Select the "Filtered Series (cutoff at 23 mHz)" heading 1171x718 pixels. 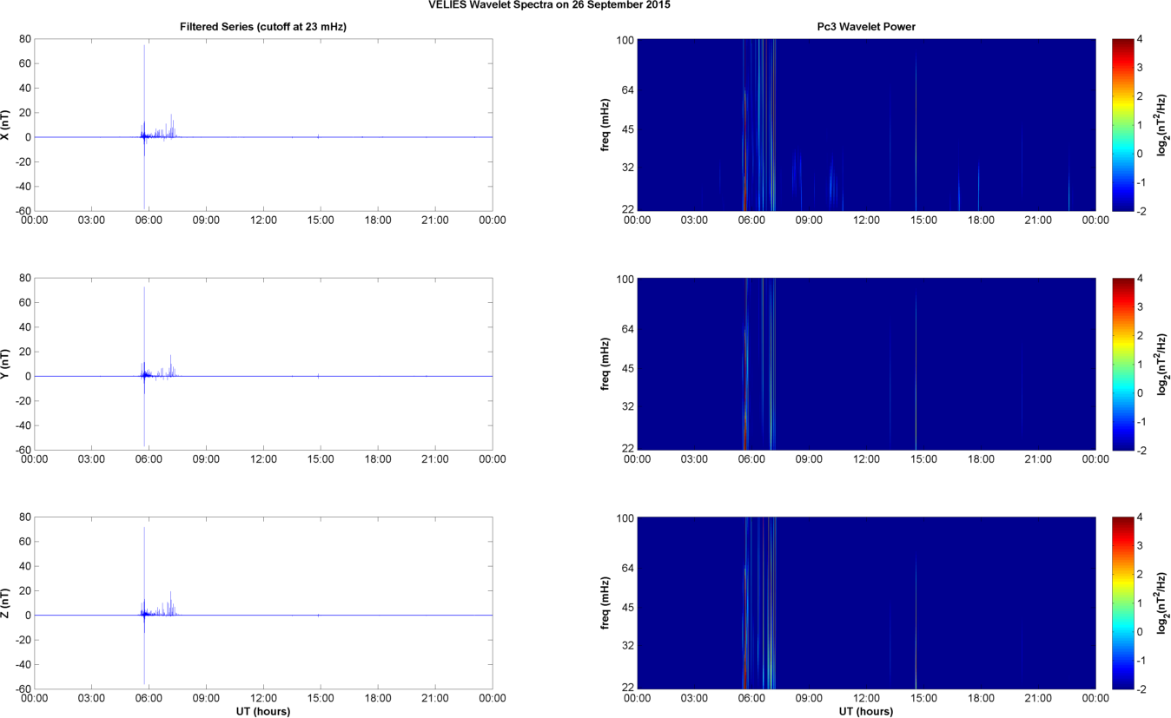click(263, 27)
